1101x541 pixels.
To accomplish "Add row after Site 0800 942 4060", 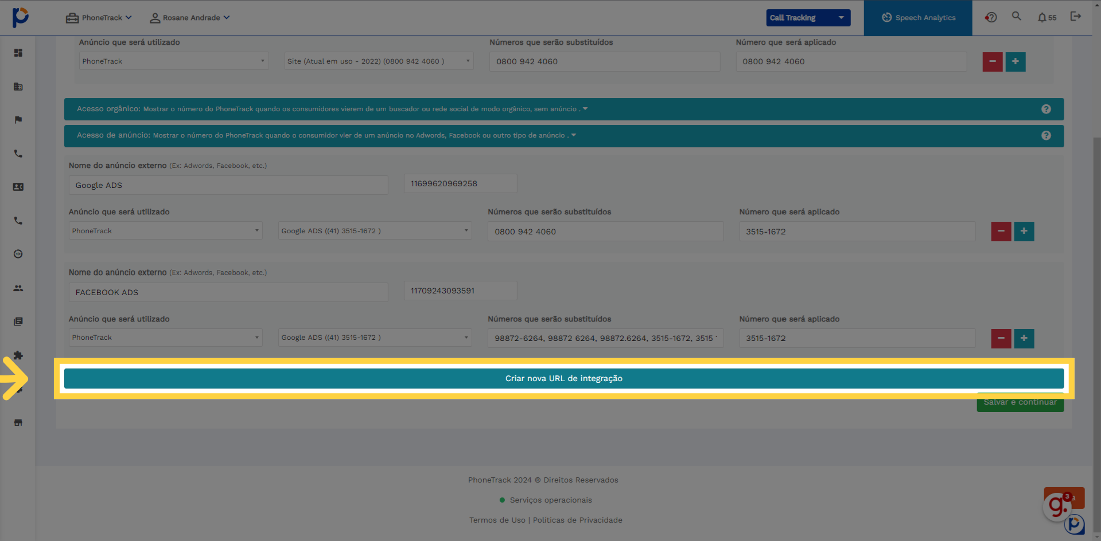I will coord(1016,61).
